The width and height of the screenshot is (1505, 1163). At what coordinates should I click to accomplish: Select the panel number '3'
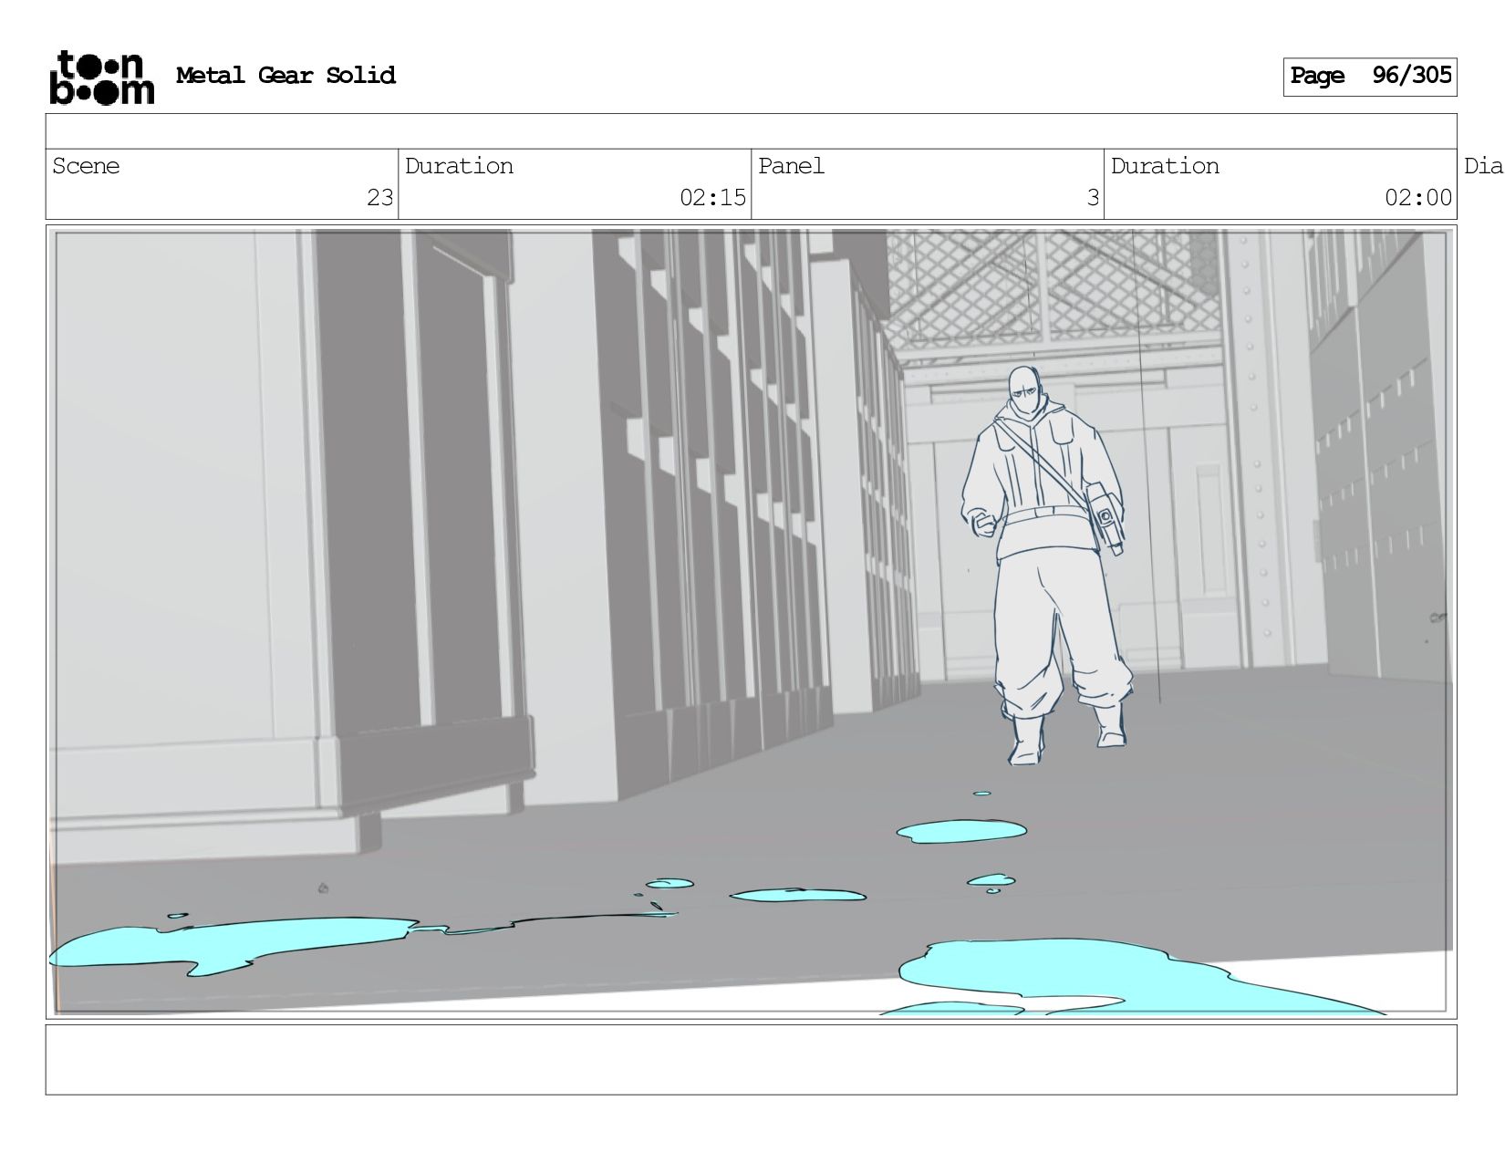[1093, 198]
